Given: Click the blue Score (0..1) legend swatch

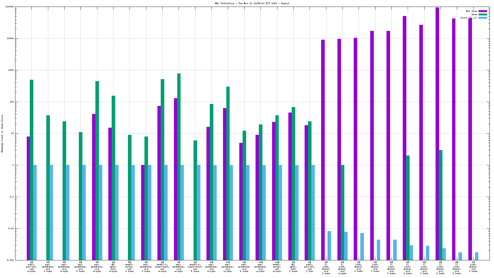Looking at the screenshot, I should click(483, 18).
